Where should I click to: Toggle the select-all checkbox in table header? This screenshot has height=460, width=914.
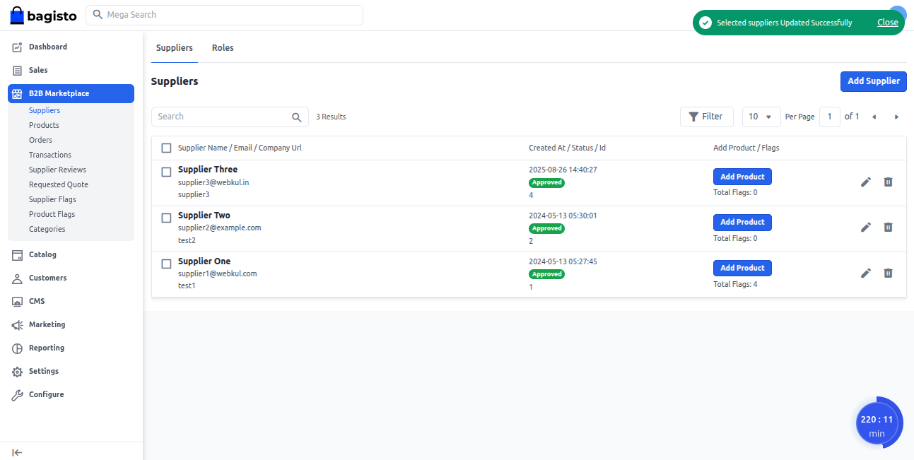[x=166, y=148]
